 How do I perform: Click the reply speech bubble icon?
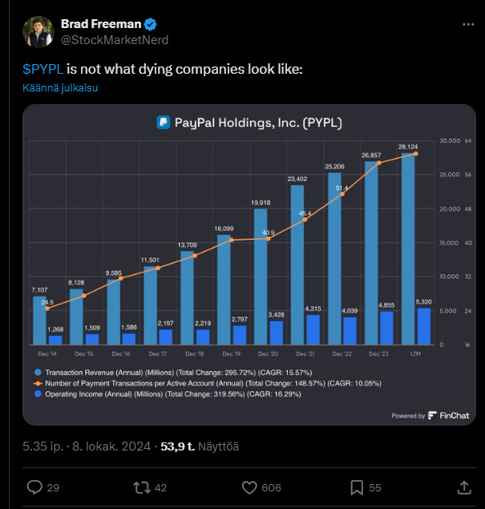click(x=34, y=487)
